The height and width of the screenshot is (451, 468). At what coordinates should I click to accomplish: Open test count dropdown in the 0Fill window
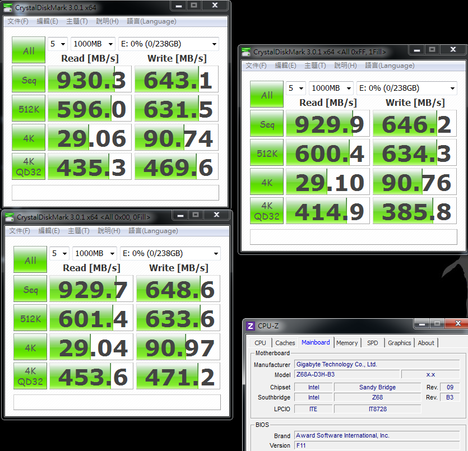[59, 254]
